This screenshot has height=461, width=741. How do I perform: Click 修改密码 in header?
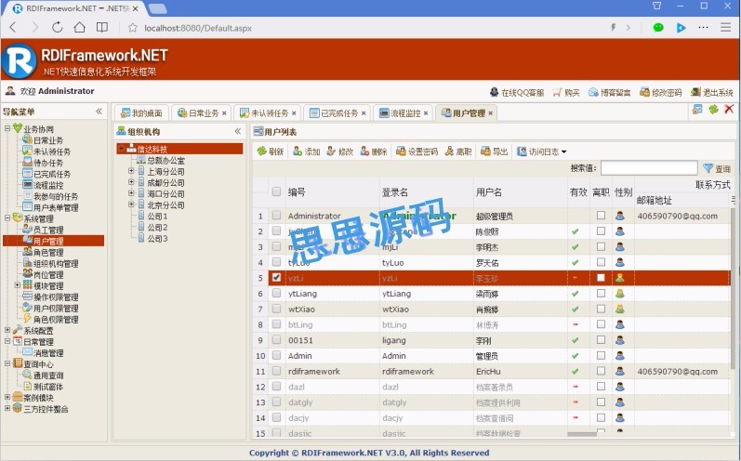tap(661, 93)
